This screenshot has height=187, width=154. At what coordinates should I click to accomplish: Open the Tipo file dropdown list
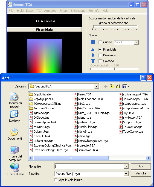click(126, 174)
